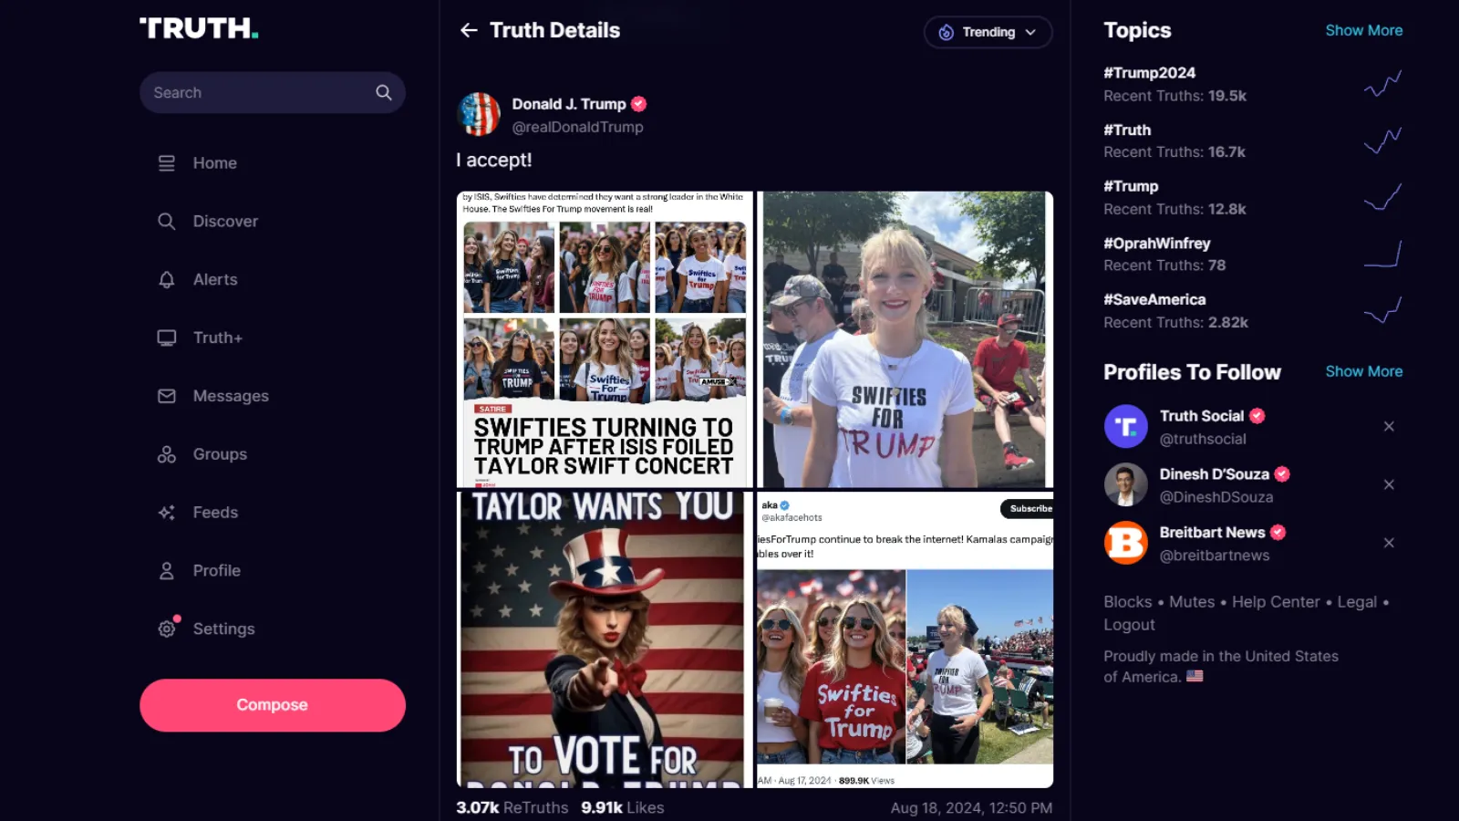Click the #OprahWinfrey trend graph icon
This screenshot has width=1459, height=821.
pos(1382,254)
